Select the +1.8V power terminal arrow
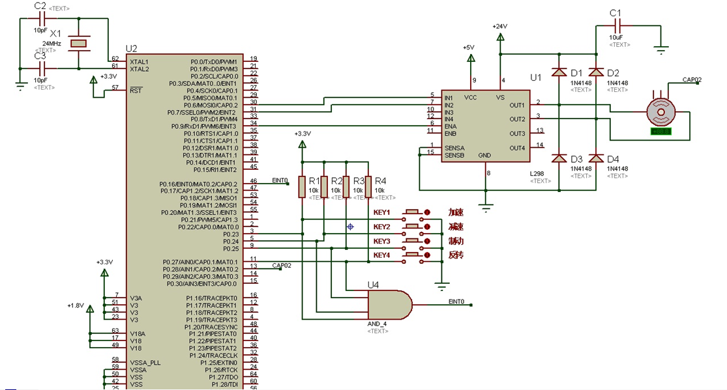The height and width of the screenshot is (390, 727). 90,309
